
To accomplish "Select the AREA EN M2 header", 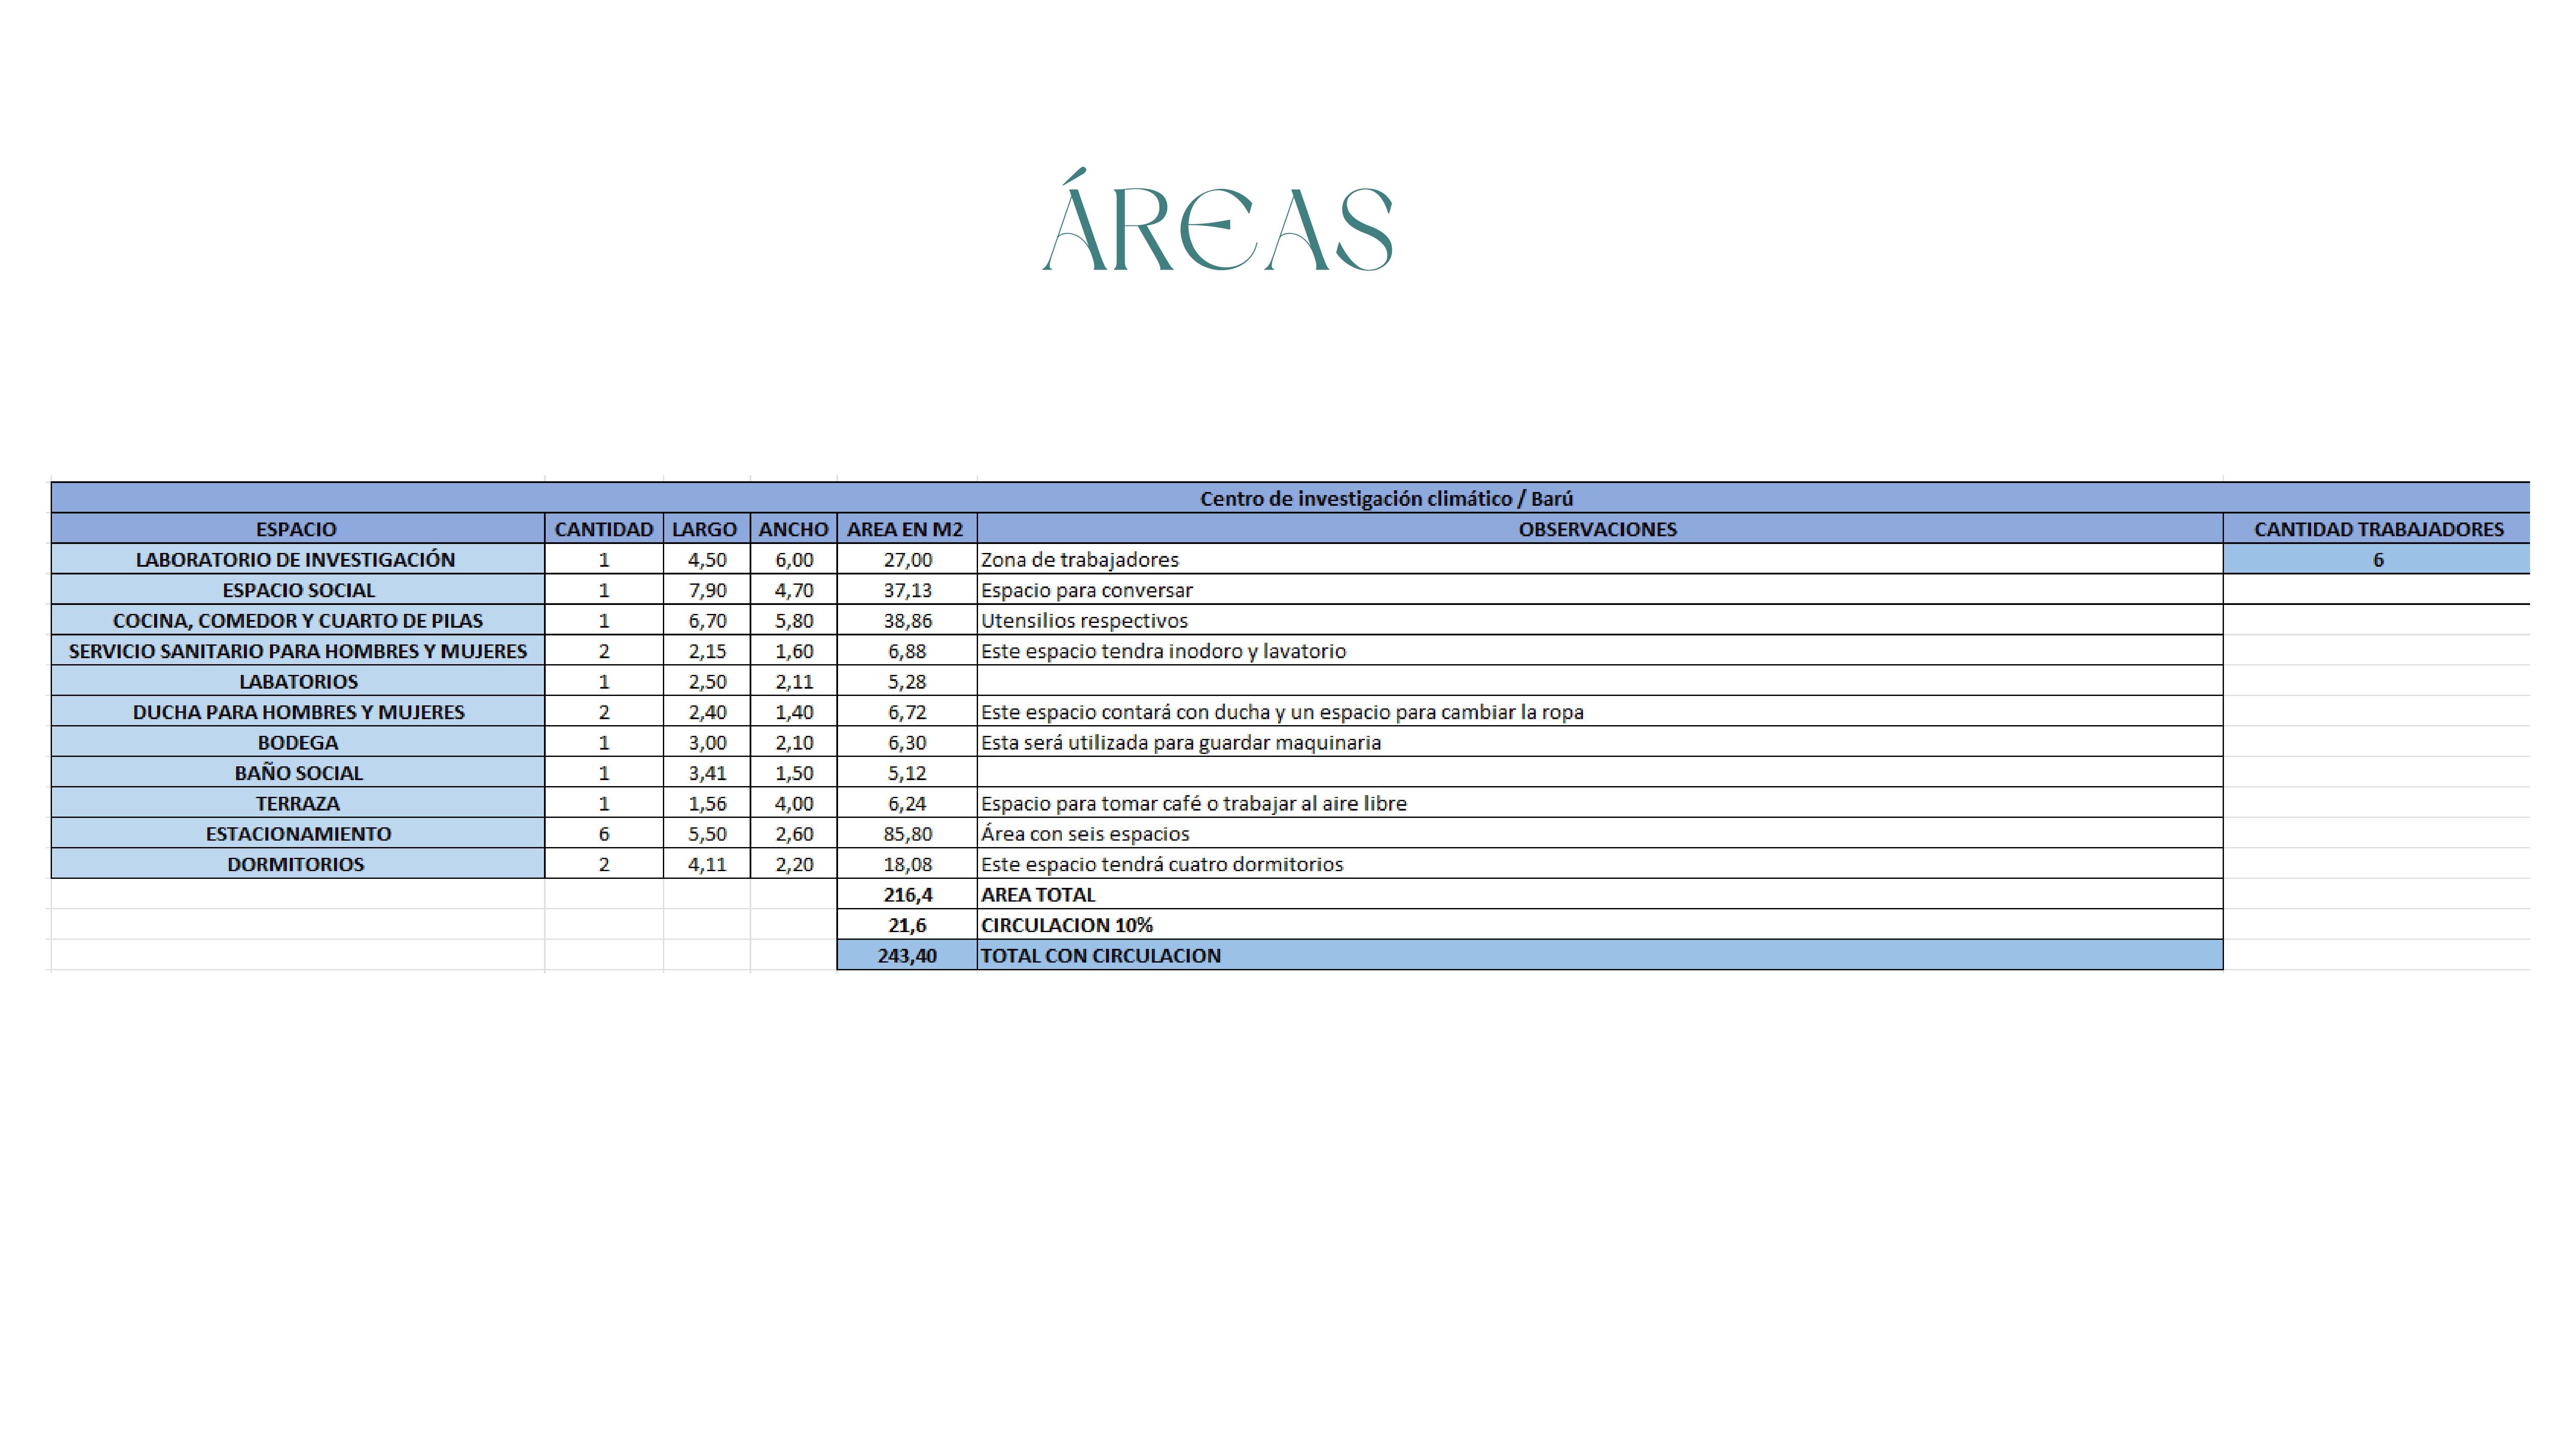I will 905,529.
